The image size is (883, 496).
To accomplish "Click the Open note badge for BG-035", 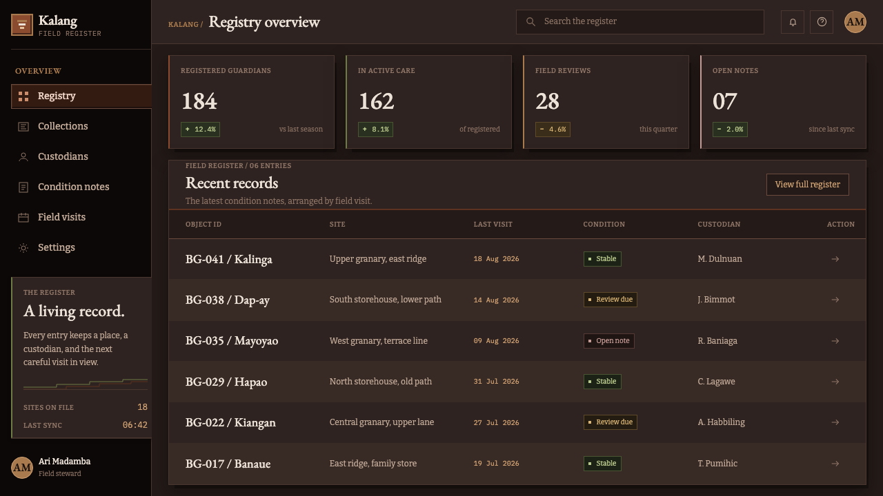I will click(609, 341).
